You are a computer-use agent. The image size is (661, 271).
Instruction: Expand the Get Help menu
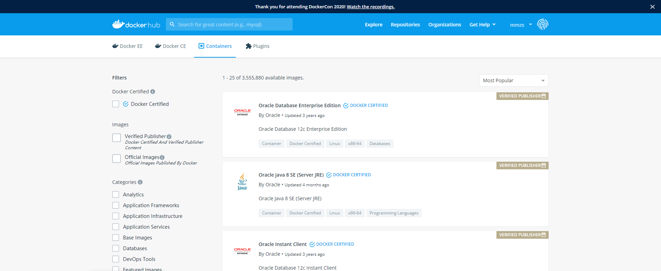point(483,25)
